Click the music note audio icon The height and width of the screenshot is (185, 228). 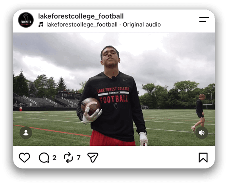(x=41, y=25)
